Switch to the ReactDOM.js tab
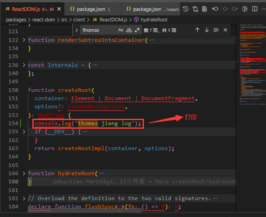The height and width of the screenshot is (217, 266). pos(33,9)
